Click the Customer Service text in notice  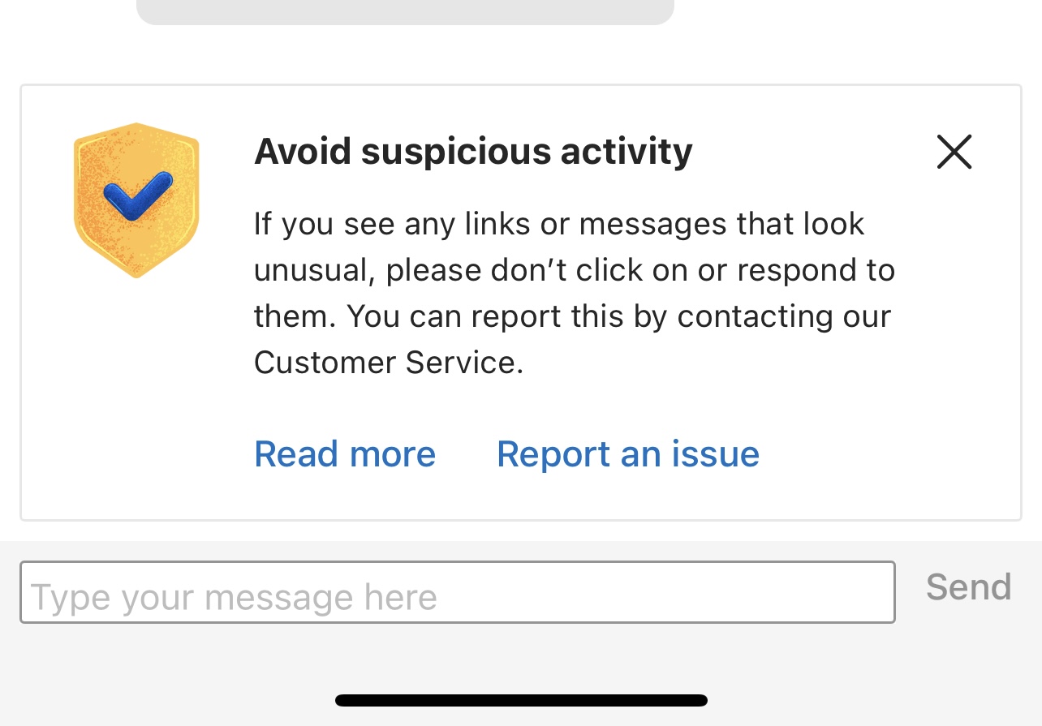click(388, 362)
